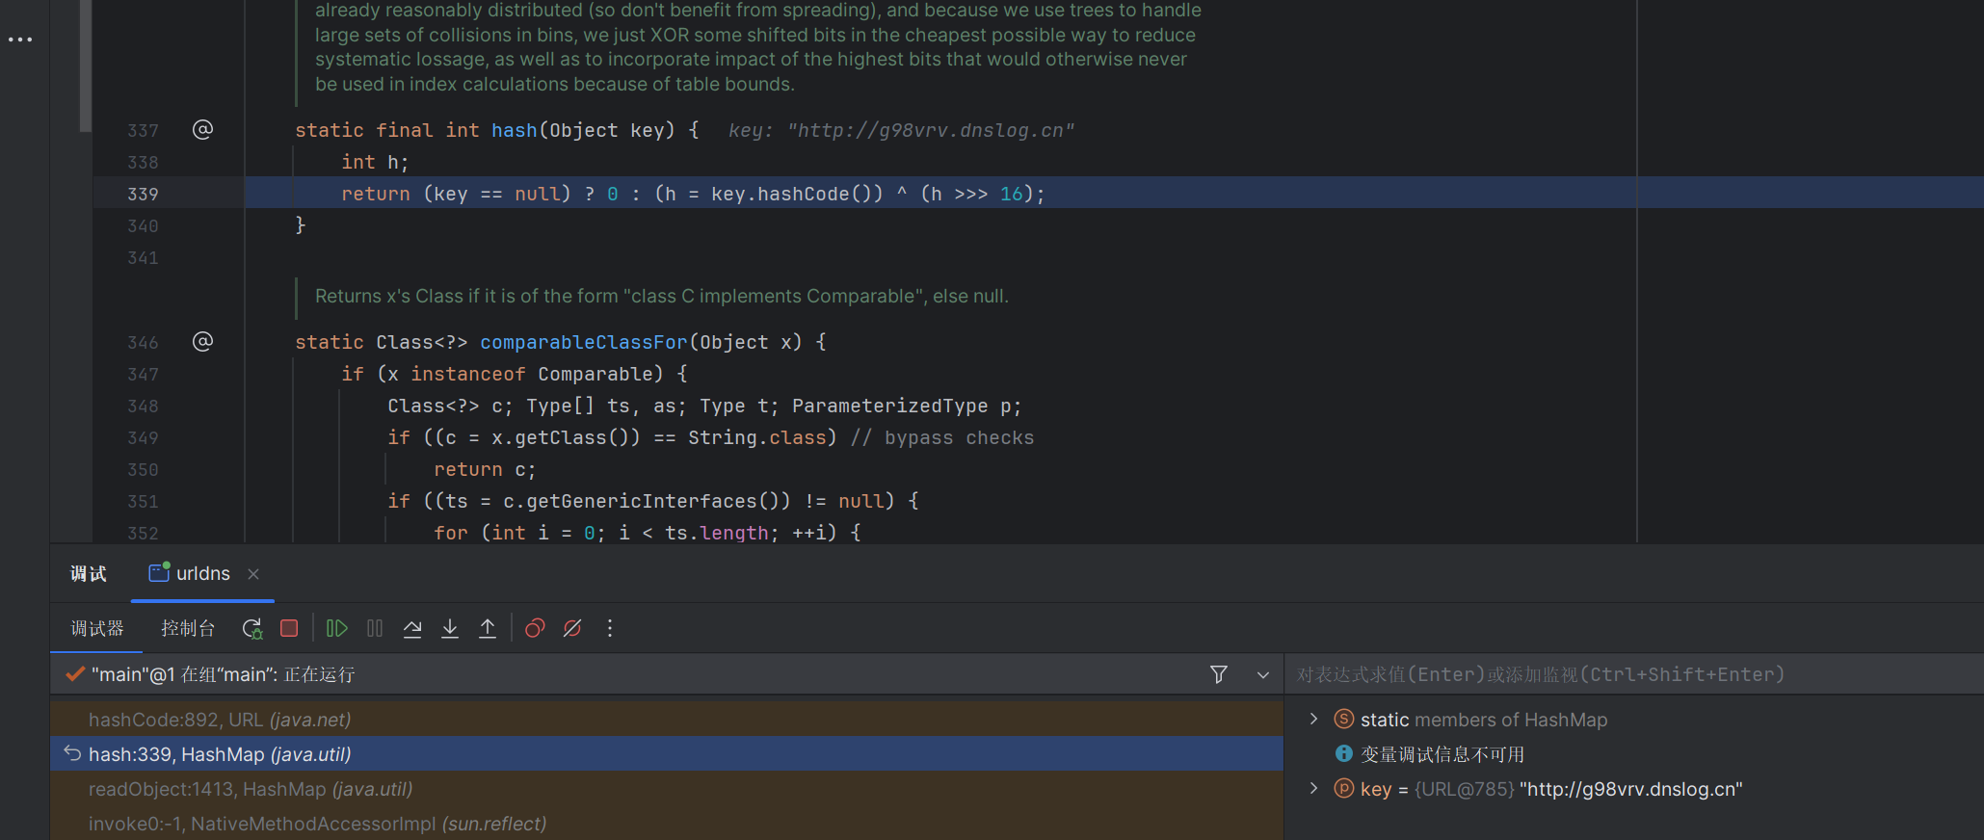Viewport: 1984px width, 840px height.
Task: Open the more tool windows ellipsis
Action: [x=20, y=39]
